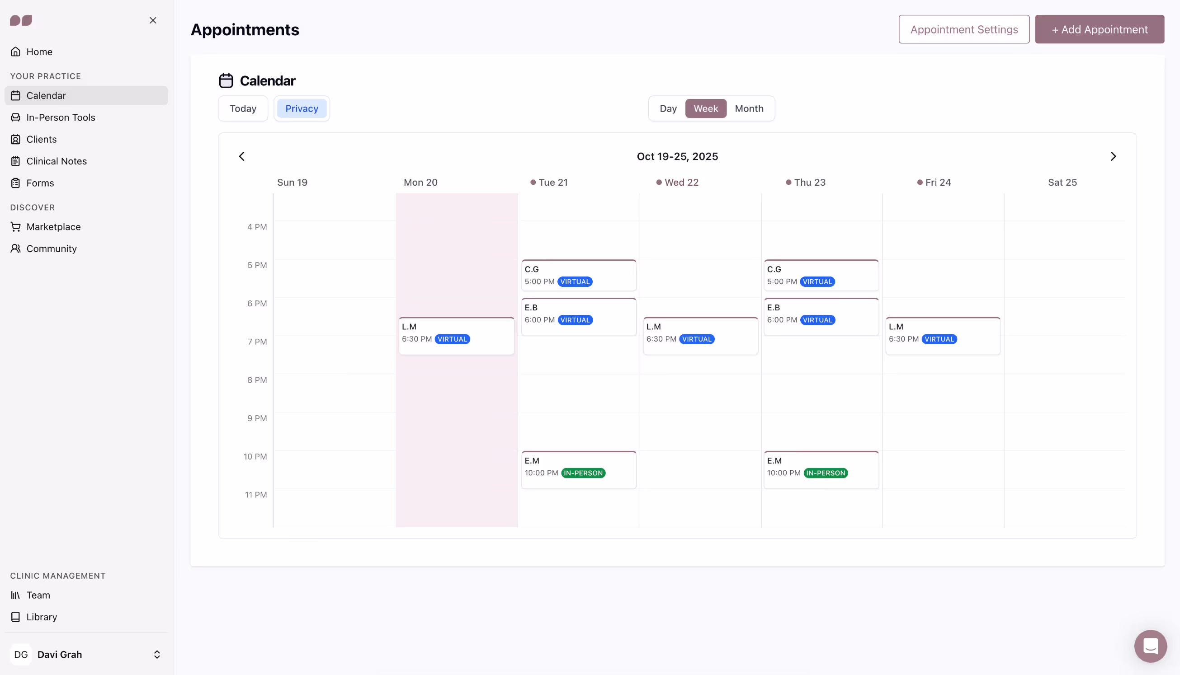
Task: Select the Calendar icon in the sidebar
Action: (16, 95)
